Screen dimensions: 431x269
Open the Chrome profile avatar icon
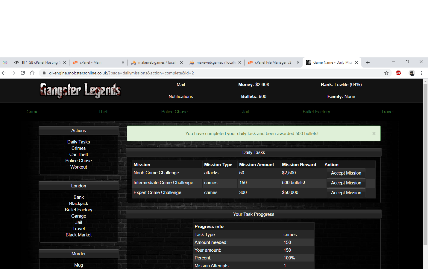click(x=412, y=73)
